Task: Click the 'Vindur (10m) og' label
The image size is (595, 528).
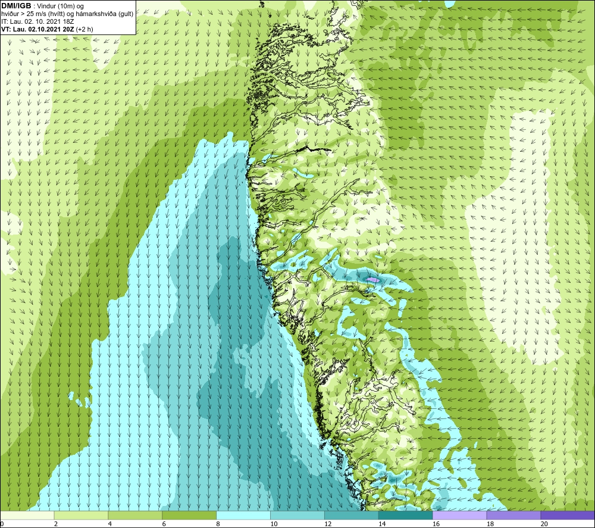Action: click(x=60, y=7)
